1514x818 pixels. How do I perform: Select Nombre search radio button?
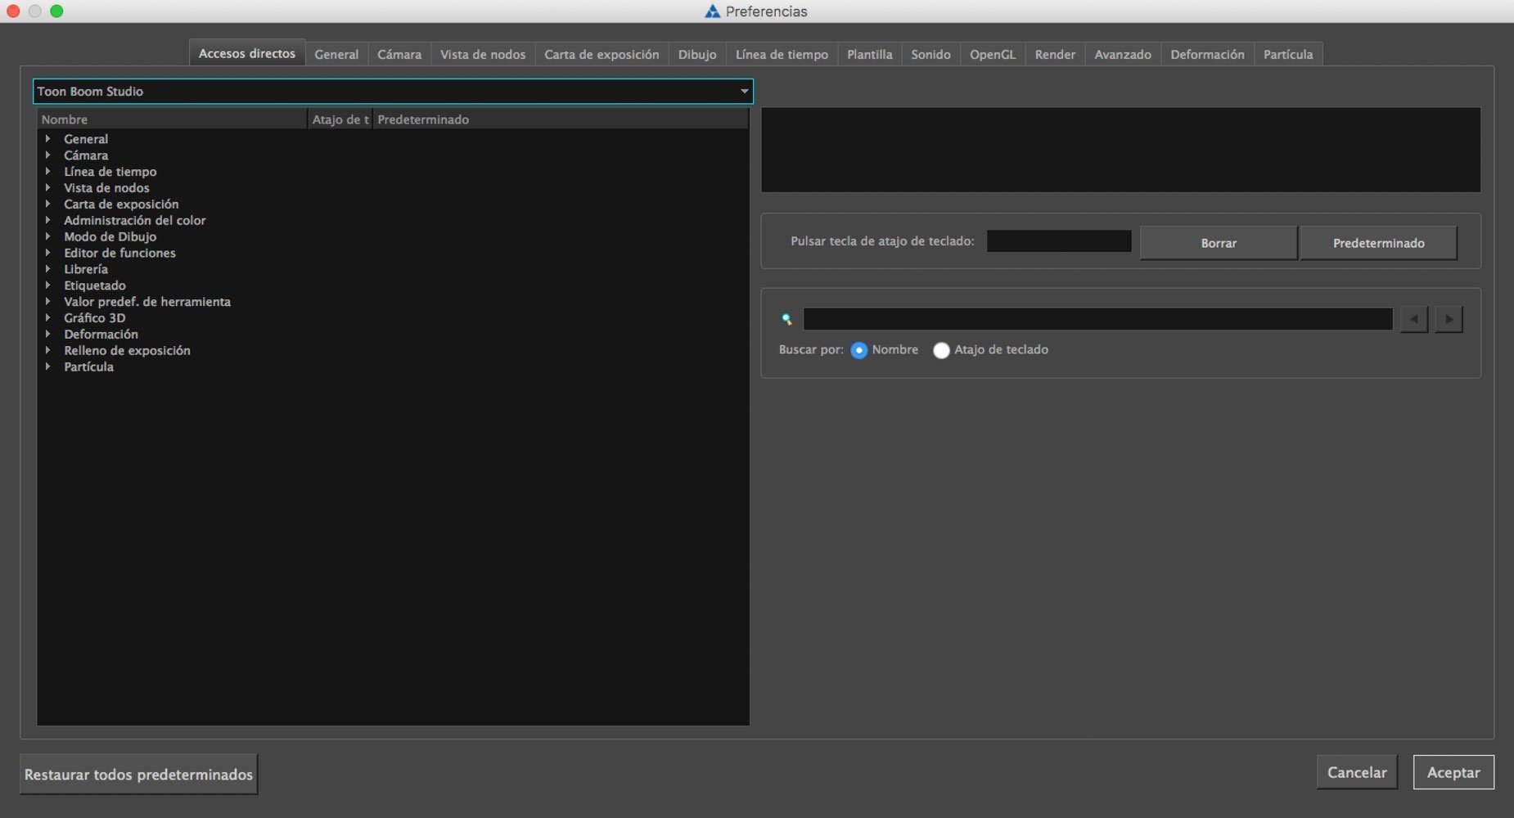pos(858,350)
